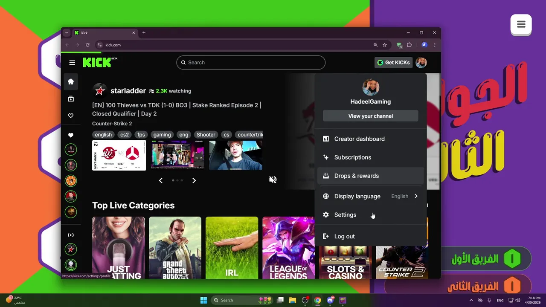Open the Chrome profile icon
The width and height of the screenshot is (546, 307).
[x=424, y=45]
